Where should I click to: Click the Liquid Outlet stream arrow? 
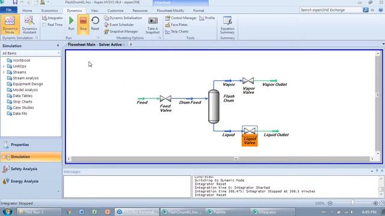tap(276, 131)
